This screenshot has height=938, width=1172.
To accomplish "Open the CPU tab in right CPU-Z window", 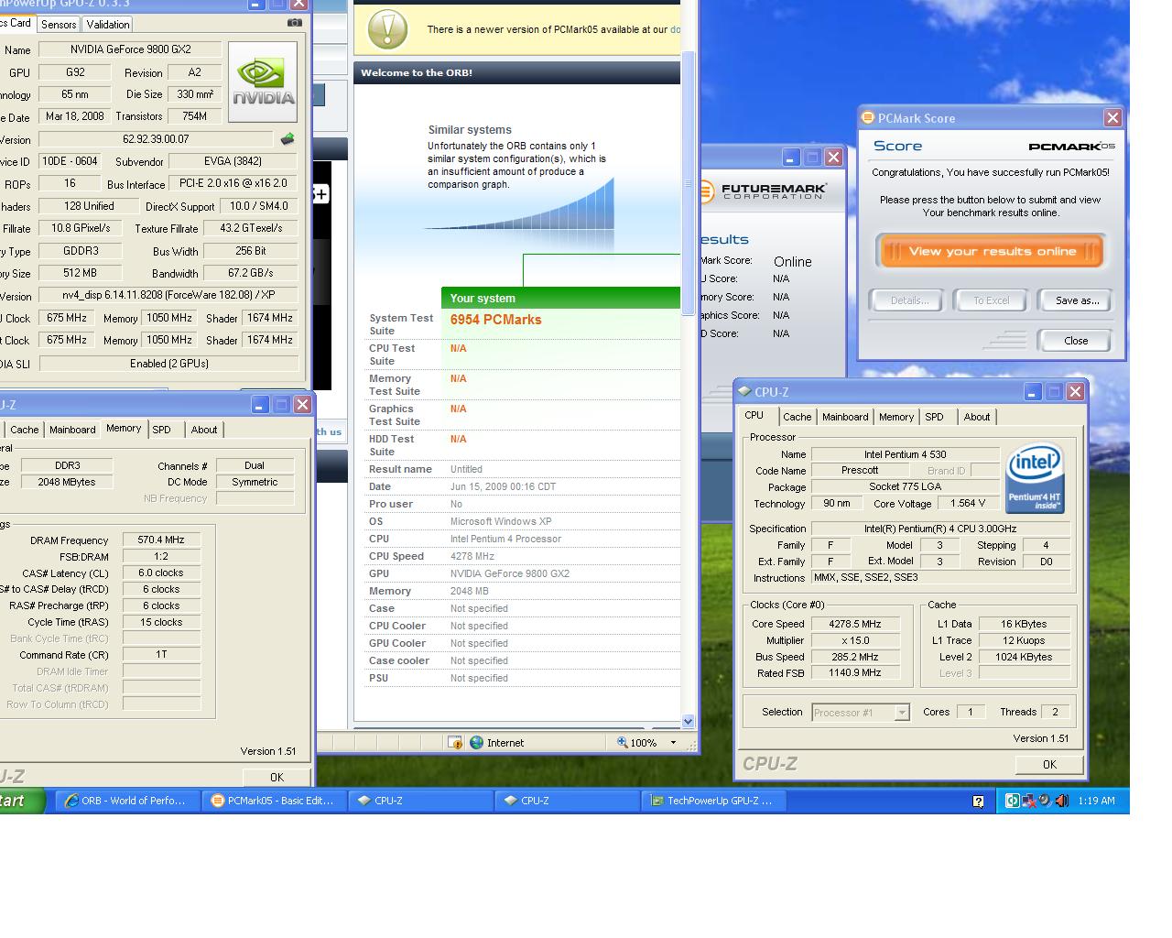I will pyautogui.click(x=754, y=416).
